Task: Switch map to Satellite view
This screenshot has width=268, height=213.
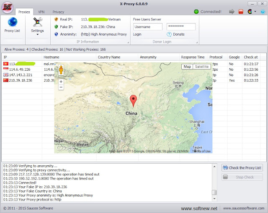Action: [202, 67]
